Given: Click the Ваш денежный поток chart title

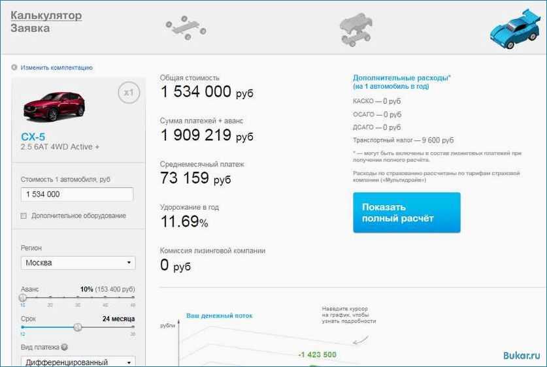Looking at the screenshot, I should point(219,316).
